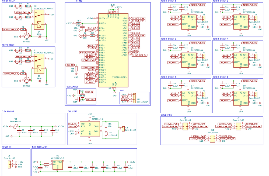This screenshot has width=269, height=176.
Task: Select the J8 Conn_02x03 servo header
Action: [185, 126]
